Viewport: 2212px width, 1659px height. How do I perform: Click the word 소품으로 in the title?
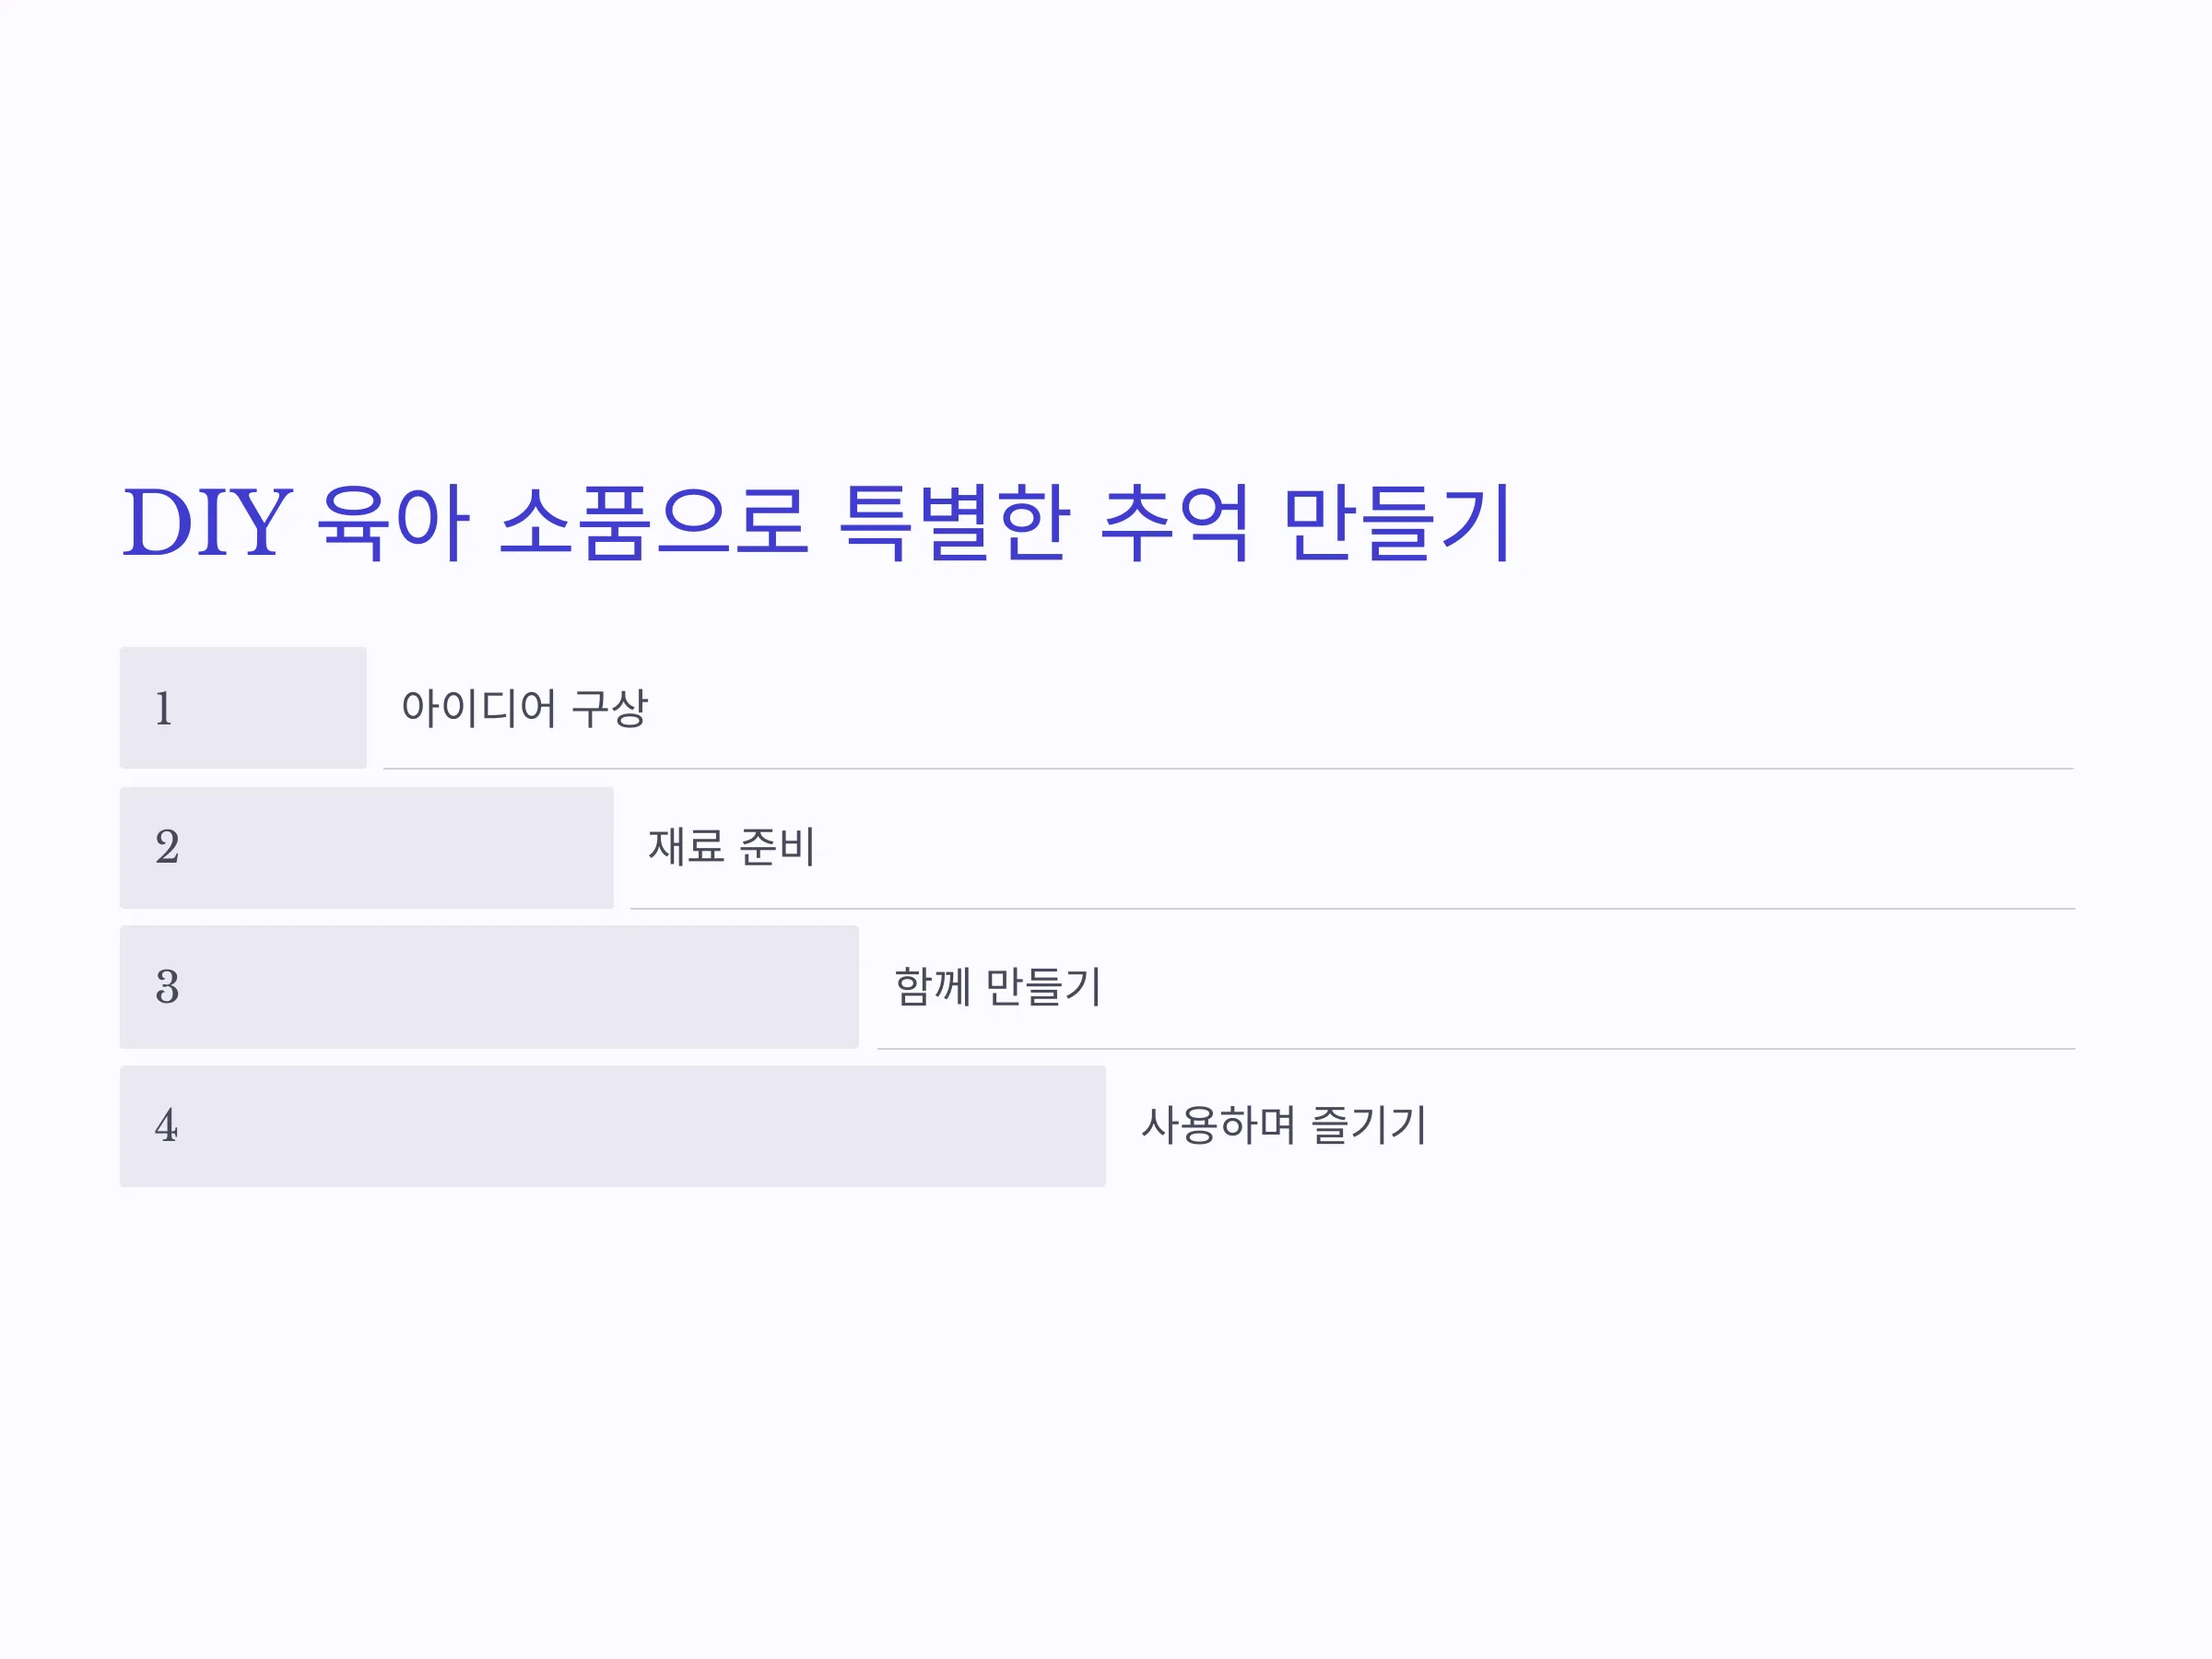(x=654, y=523)
